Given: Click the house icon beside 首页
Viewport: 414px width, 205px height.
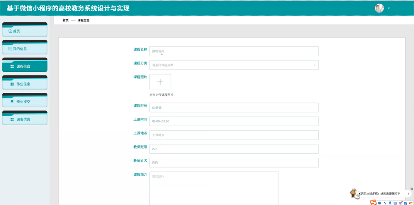Looking at the screenshot, I should click(x=10, y=31).
